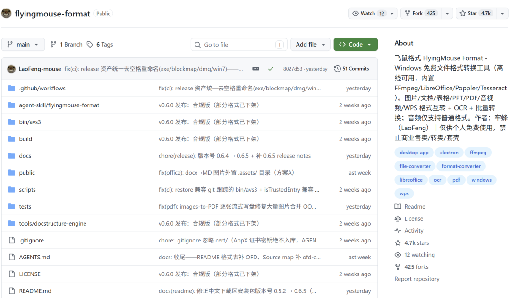This screenshot has width=510, height=298.
Task: Click the LaoFeng-mouse commit author avatar
Action: pyautogui.click(x=11, y=69)
